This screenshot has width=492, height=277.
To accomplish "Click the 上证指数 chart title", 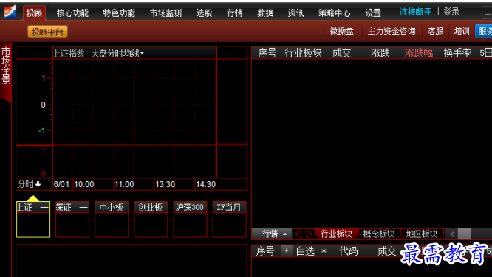I will coord(69,54).
